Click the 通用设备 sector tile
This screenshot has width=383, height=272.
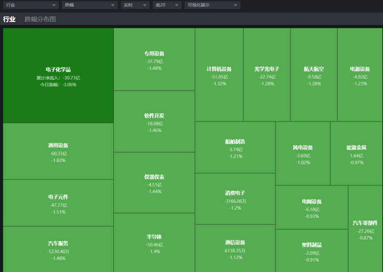tap(58, 151)
